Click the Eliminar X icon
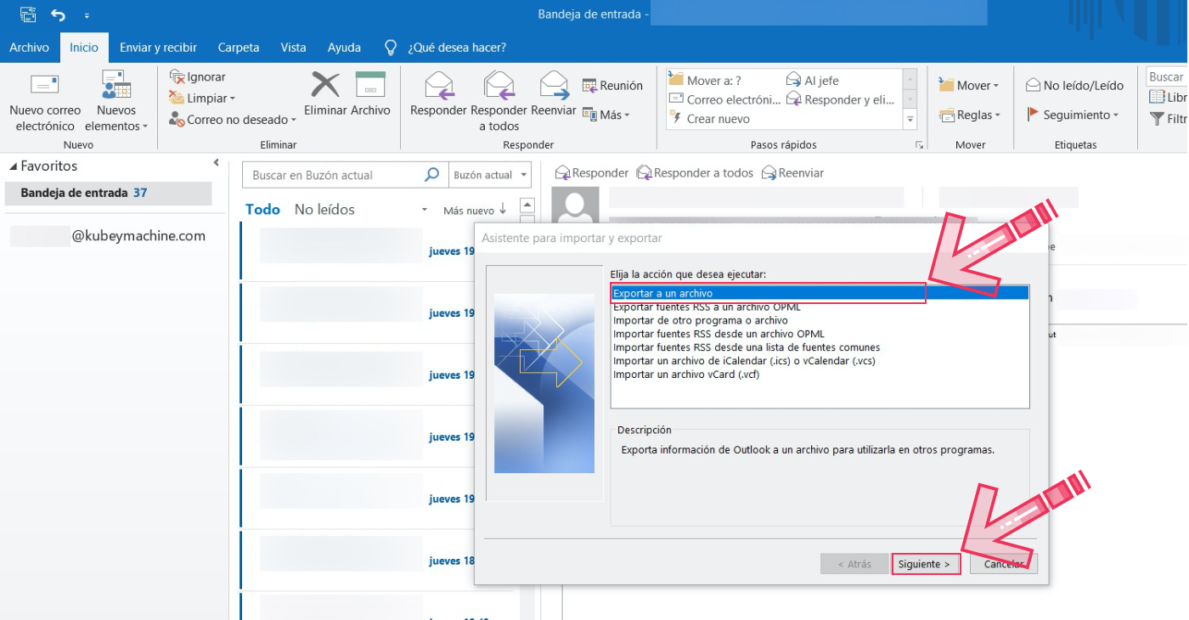The image size is (1189, 620). click(x=325, y=85)
